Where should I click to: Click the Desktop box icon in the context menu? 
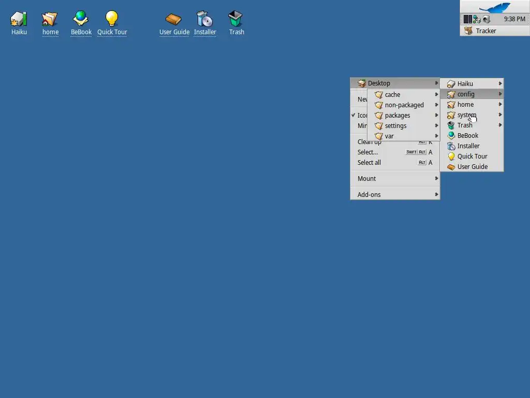click(362, 83)
